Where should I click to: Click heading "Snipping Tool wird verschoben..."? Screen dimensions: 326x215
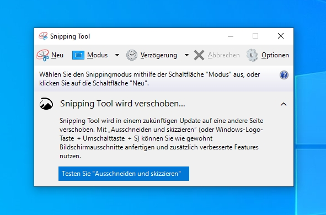[x=122, y=104]
